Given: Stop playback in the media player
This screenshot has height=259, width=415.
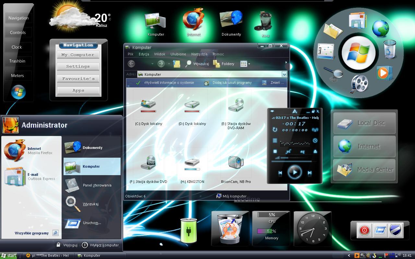Looking at the screenshot, I should [x=275, y=151].
